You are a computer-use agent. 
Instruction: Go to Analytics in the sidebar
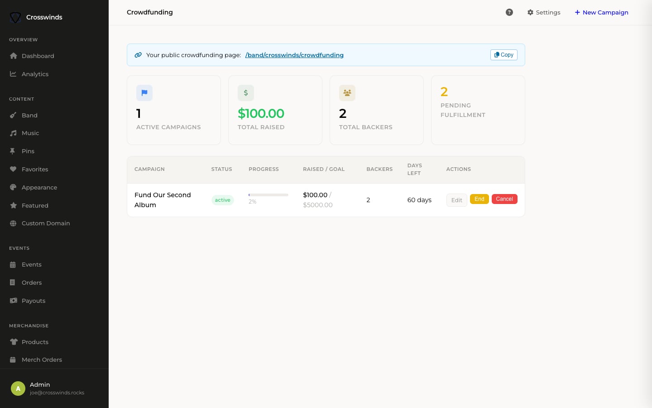coord(54,74)
